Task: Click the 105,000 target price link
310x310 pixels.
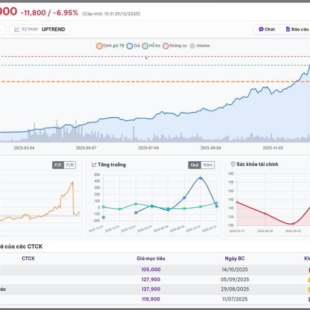Action: (x=151, y=269)
